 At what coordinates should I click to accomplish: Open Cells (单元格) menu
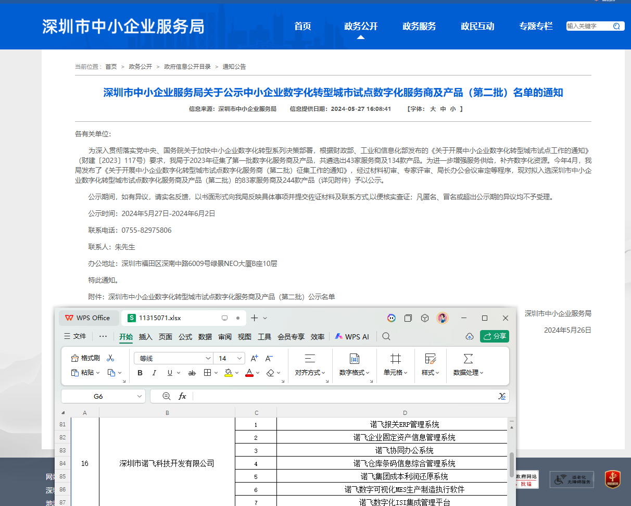point(396,365)
